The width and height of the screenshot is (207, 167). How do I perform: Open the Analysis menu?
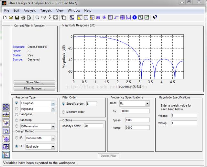pos(30,10)
